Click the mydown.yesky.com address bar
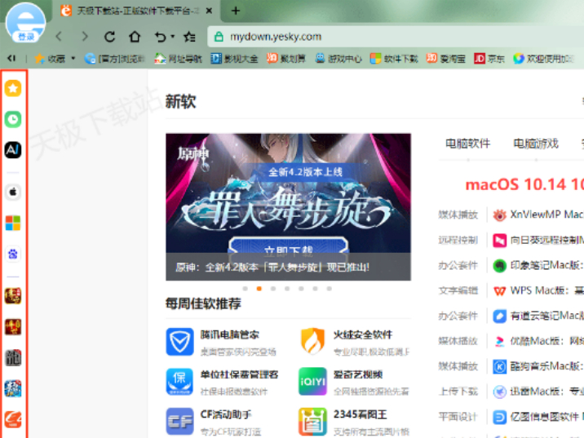The width and height of the screenshot is (584, 438). (396, 37)
